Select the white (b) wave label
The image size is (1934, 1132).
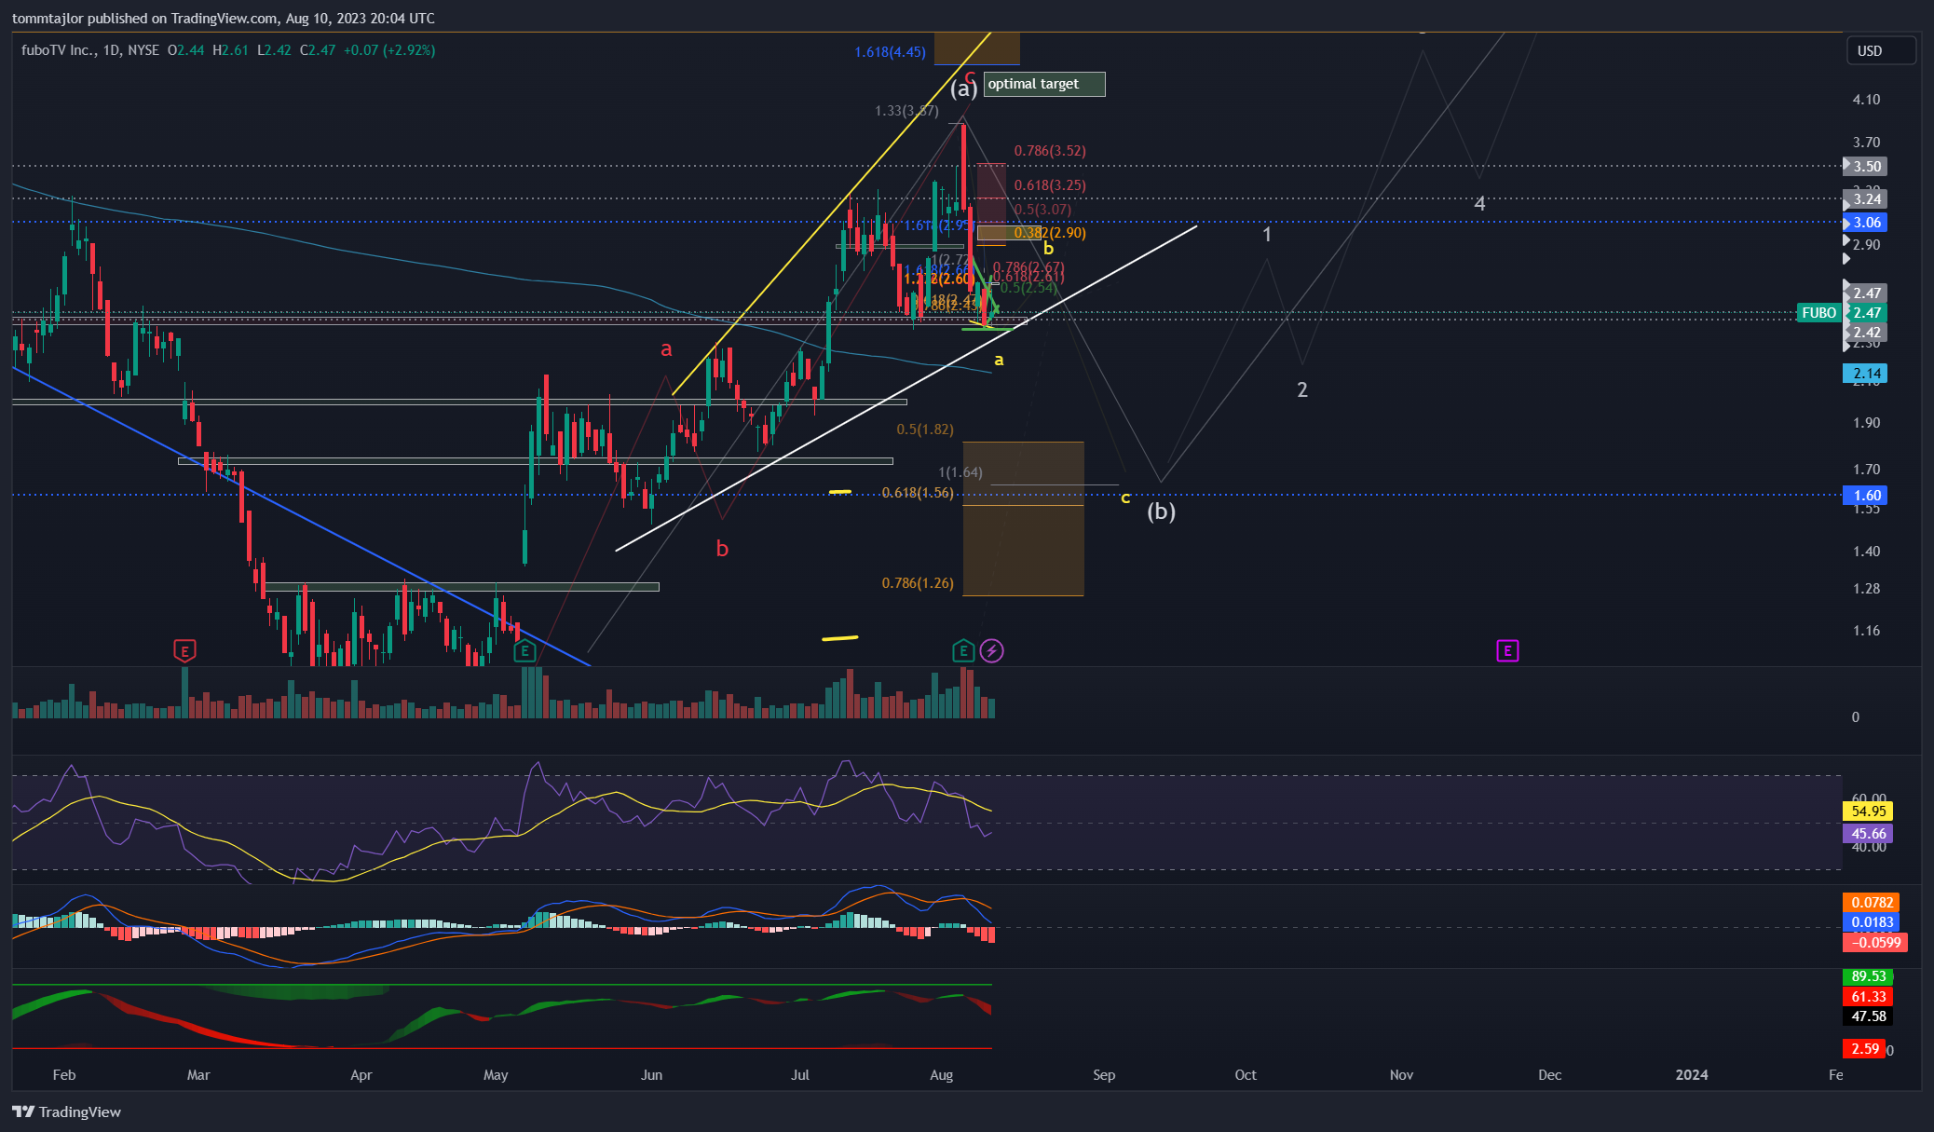1161,511
